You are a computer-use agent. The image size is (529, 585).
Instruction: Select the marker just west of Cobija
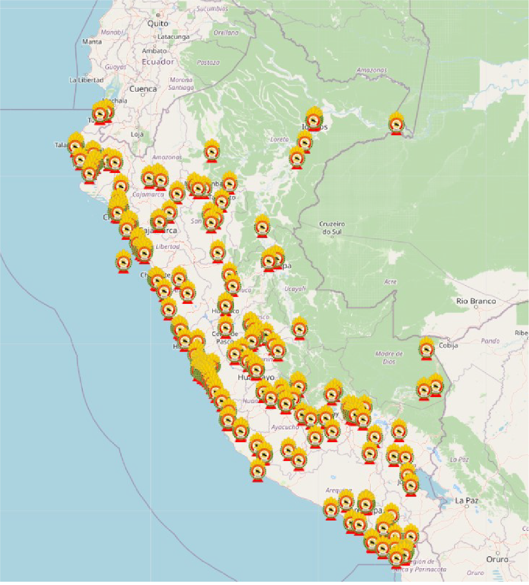[426, 348]
